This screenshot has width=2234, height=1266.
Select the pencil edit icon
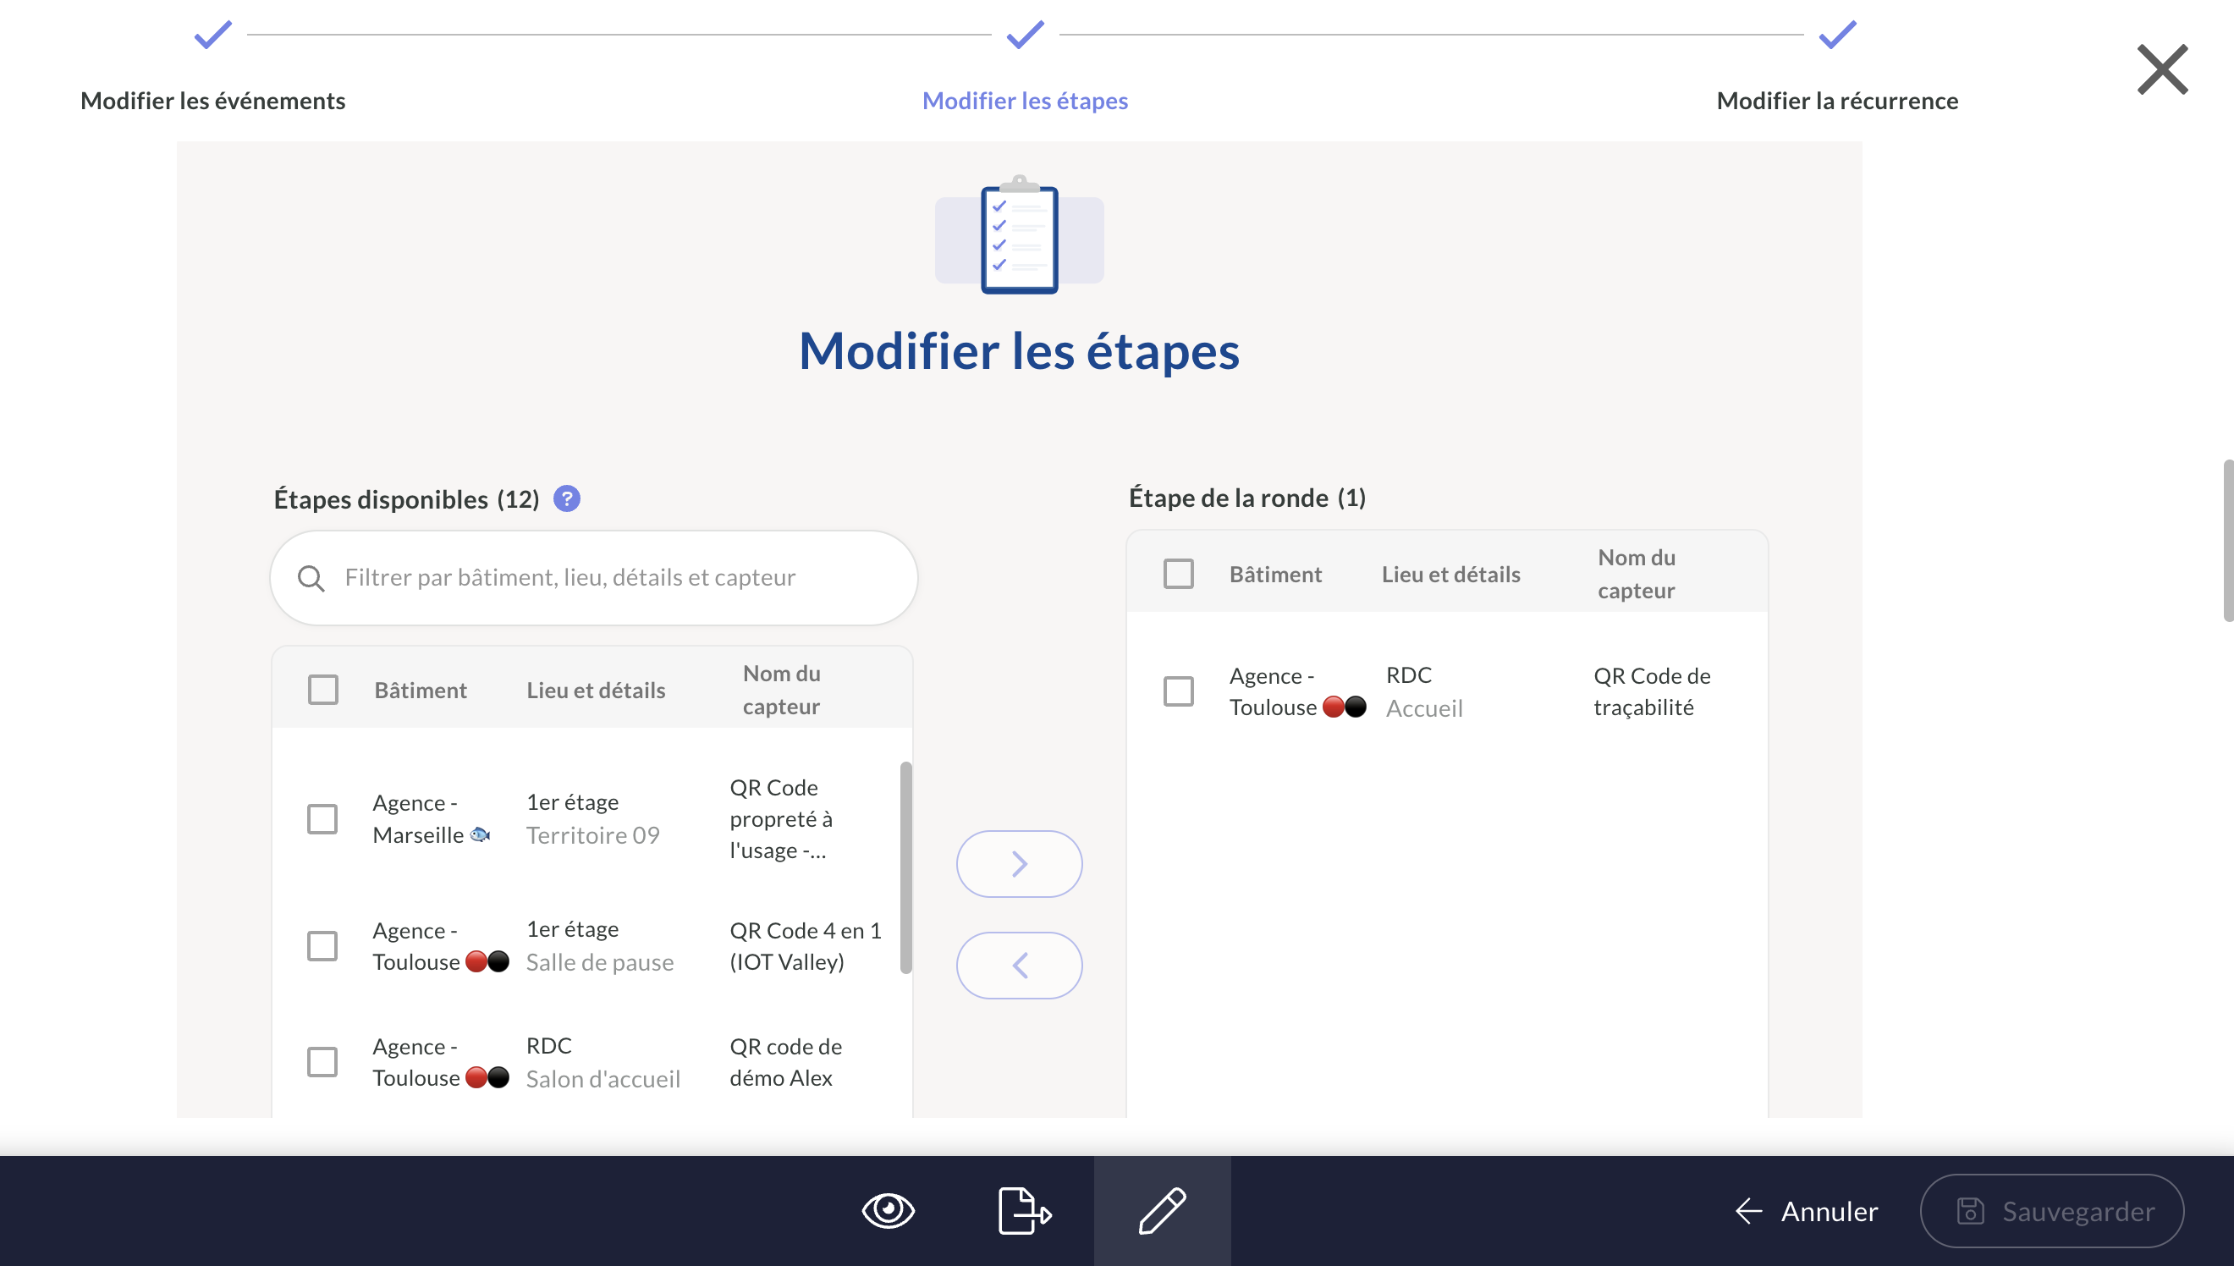[x=1161, y=1210]
